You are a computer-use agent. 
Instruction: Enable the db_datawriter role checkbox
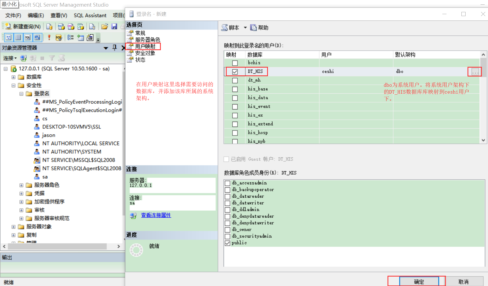pos(228,203)
